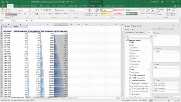Switch to the Power Pivot tab
Image resolution: width=181 pixels, height=102 pixels.
(x=83, y=6)
